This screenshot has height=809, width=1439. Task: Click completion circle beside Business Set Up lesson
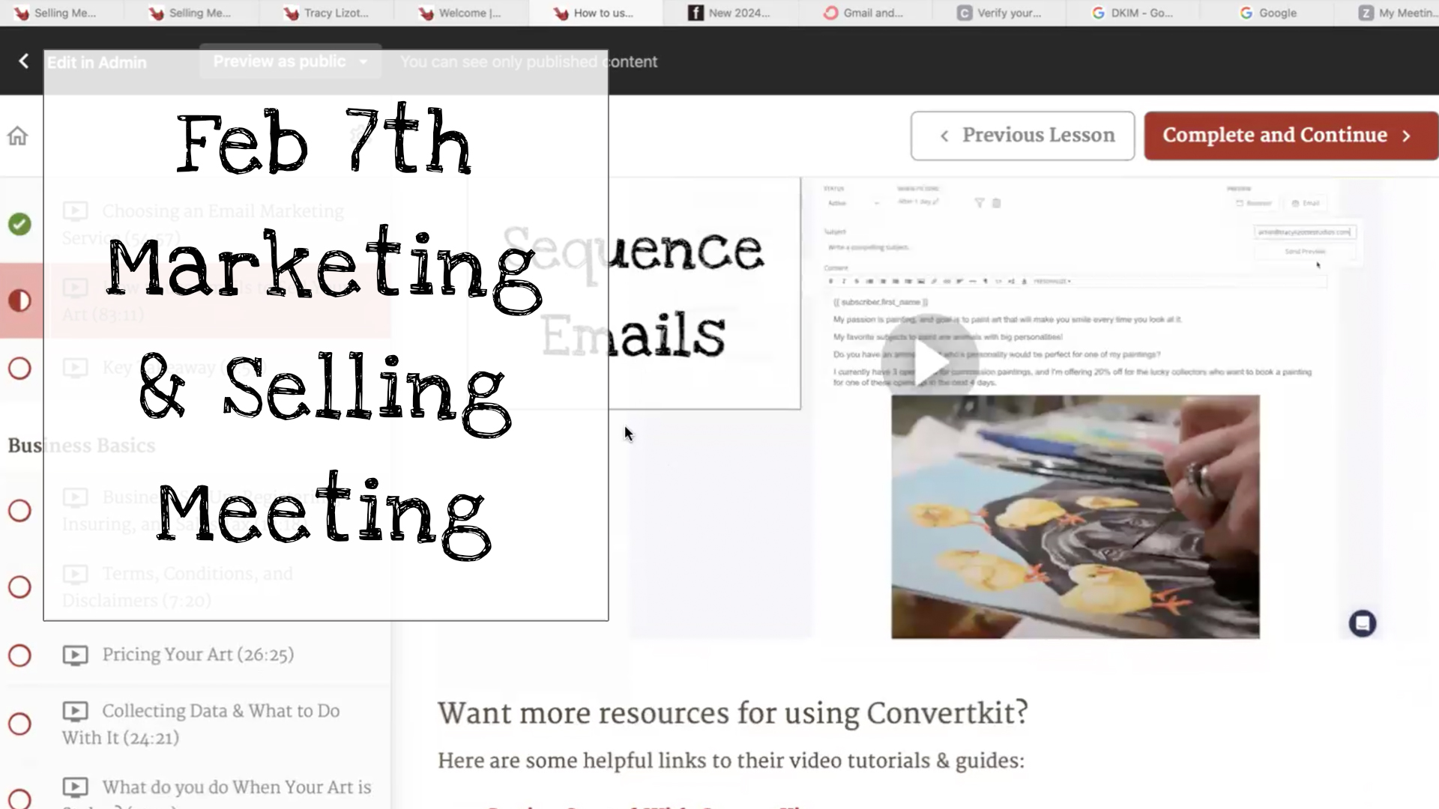pos(19,511)
